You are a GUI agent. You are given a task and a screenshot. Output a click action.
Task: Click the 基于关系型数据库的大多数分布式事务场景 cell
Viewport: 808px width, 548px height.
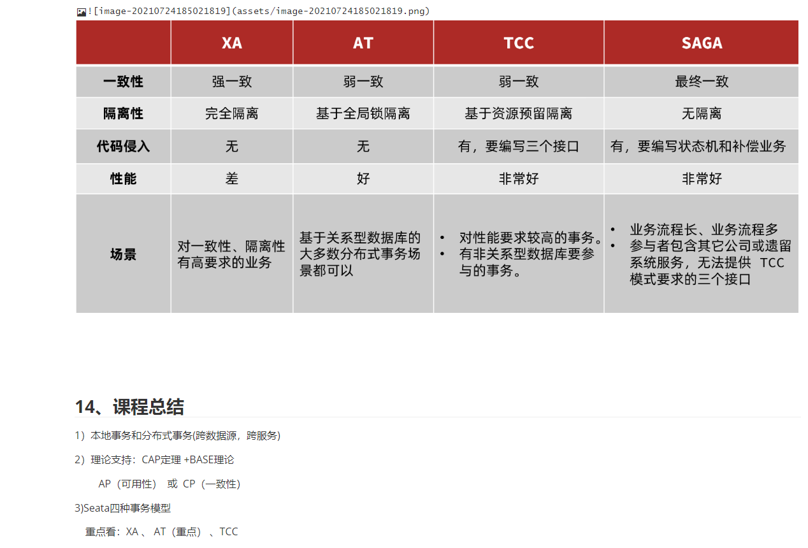pyautogui.click(x=363, y=254)
